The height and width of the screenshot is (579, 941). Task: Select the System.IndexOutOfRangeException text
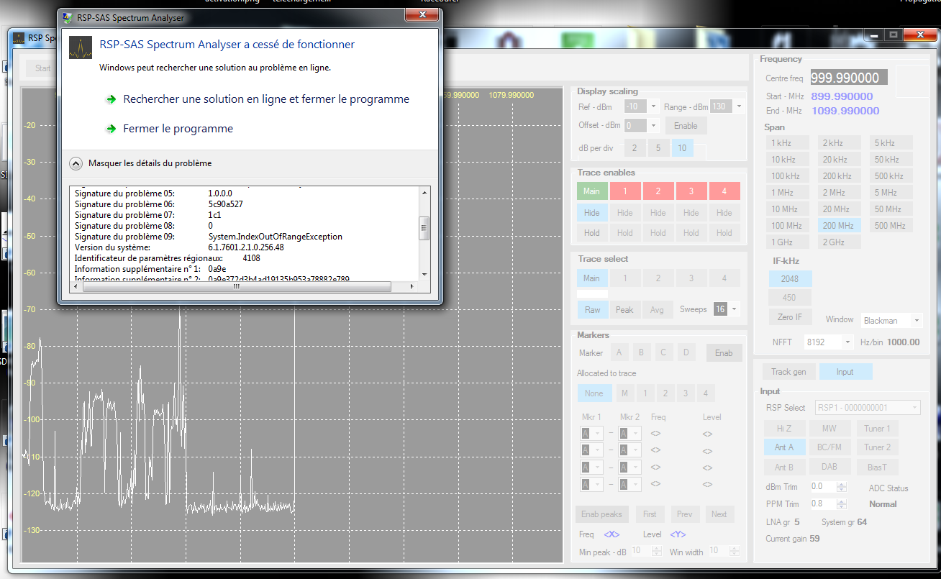[x=275, y=237]
